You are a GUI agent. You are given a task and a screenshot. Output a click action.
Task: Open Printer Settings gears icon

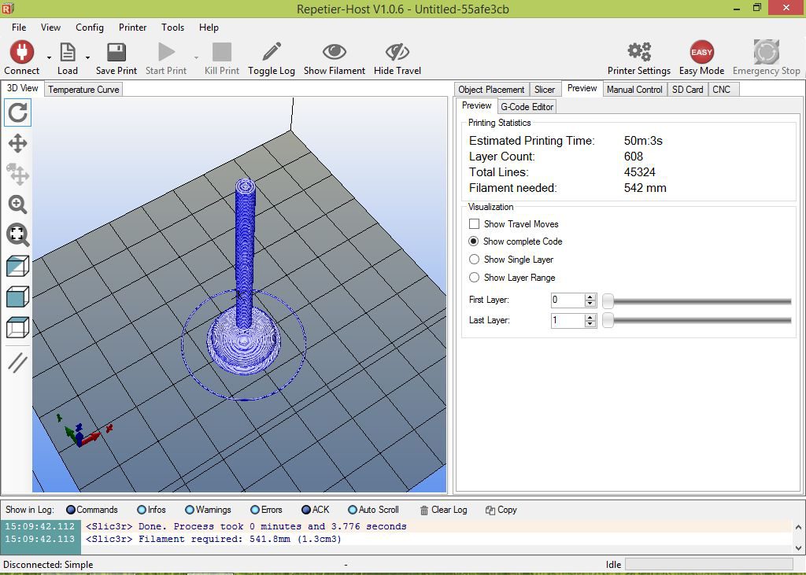[x=639, y=52]
